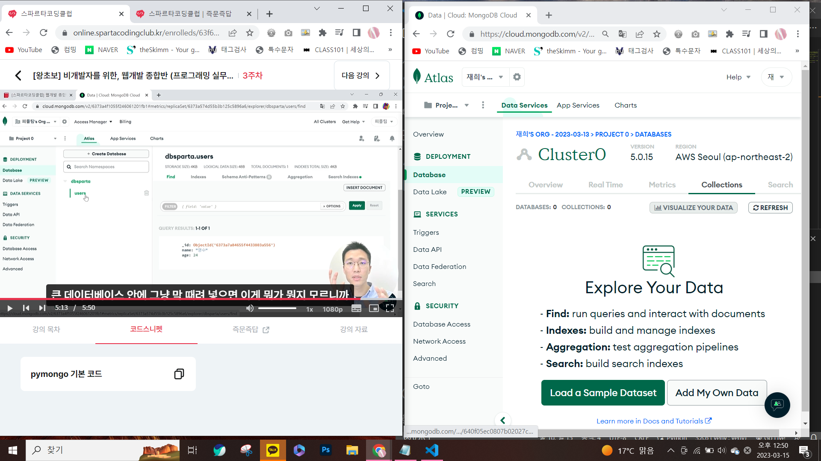This screenshot has width=821, height=461.
Task: Toggle picture-in-picture mode in video player
Action: pos(373,308)
